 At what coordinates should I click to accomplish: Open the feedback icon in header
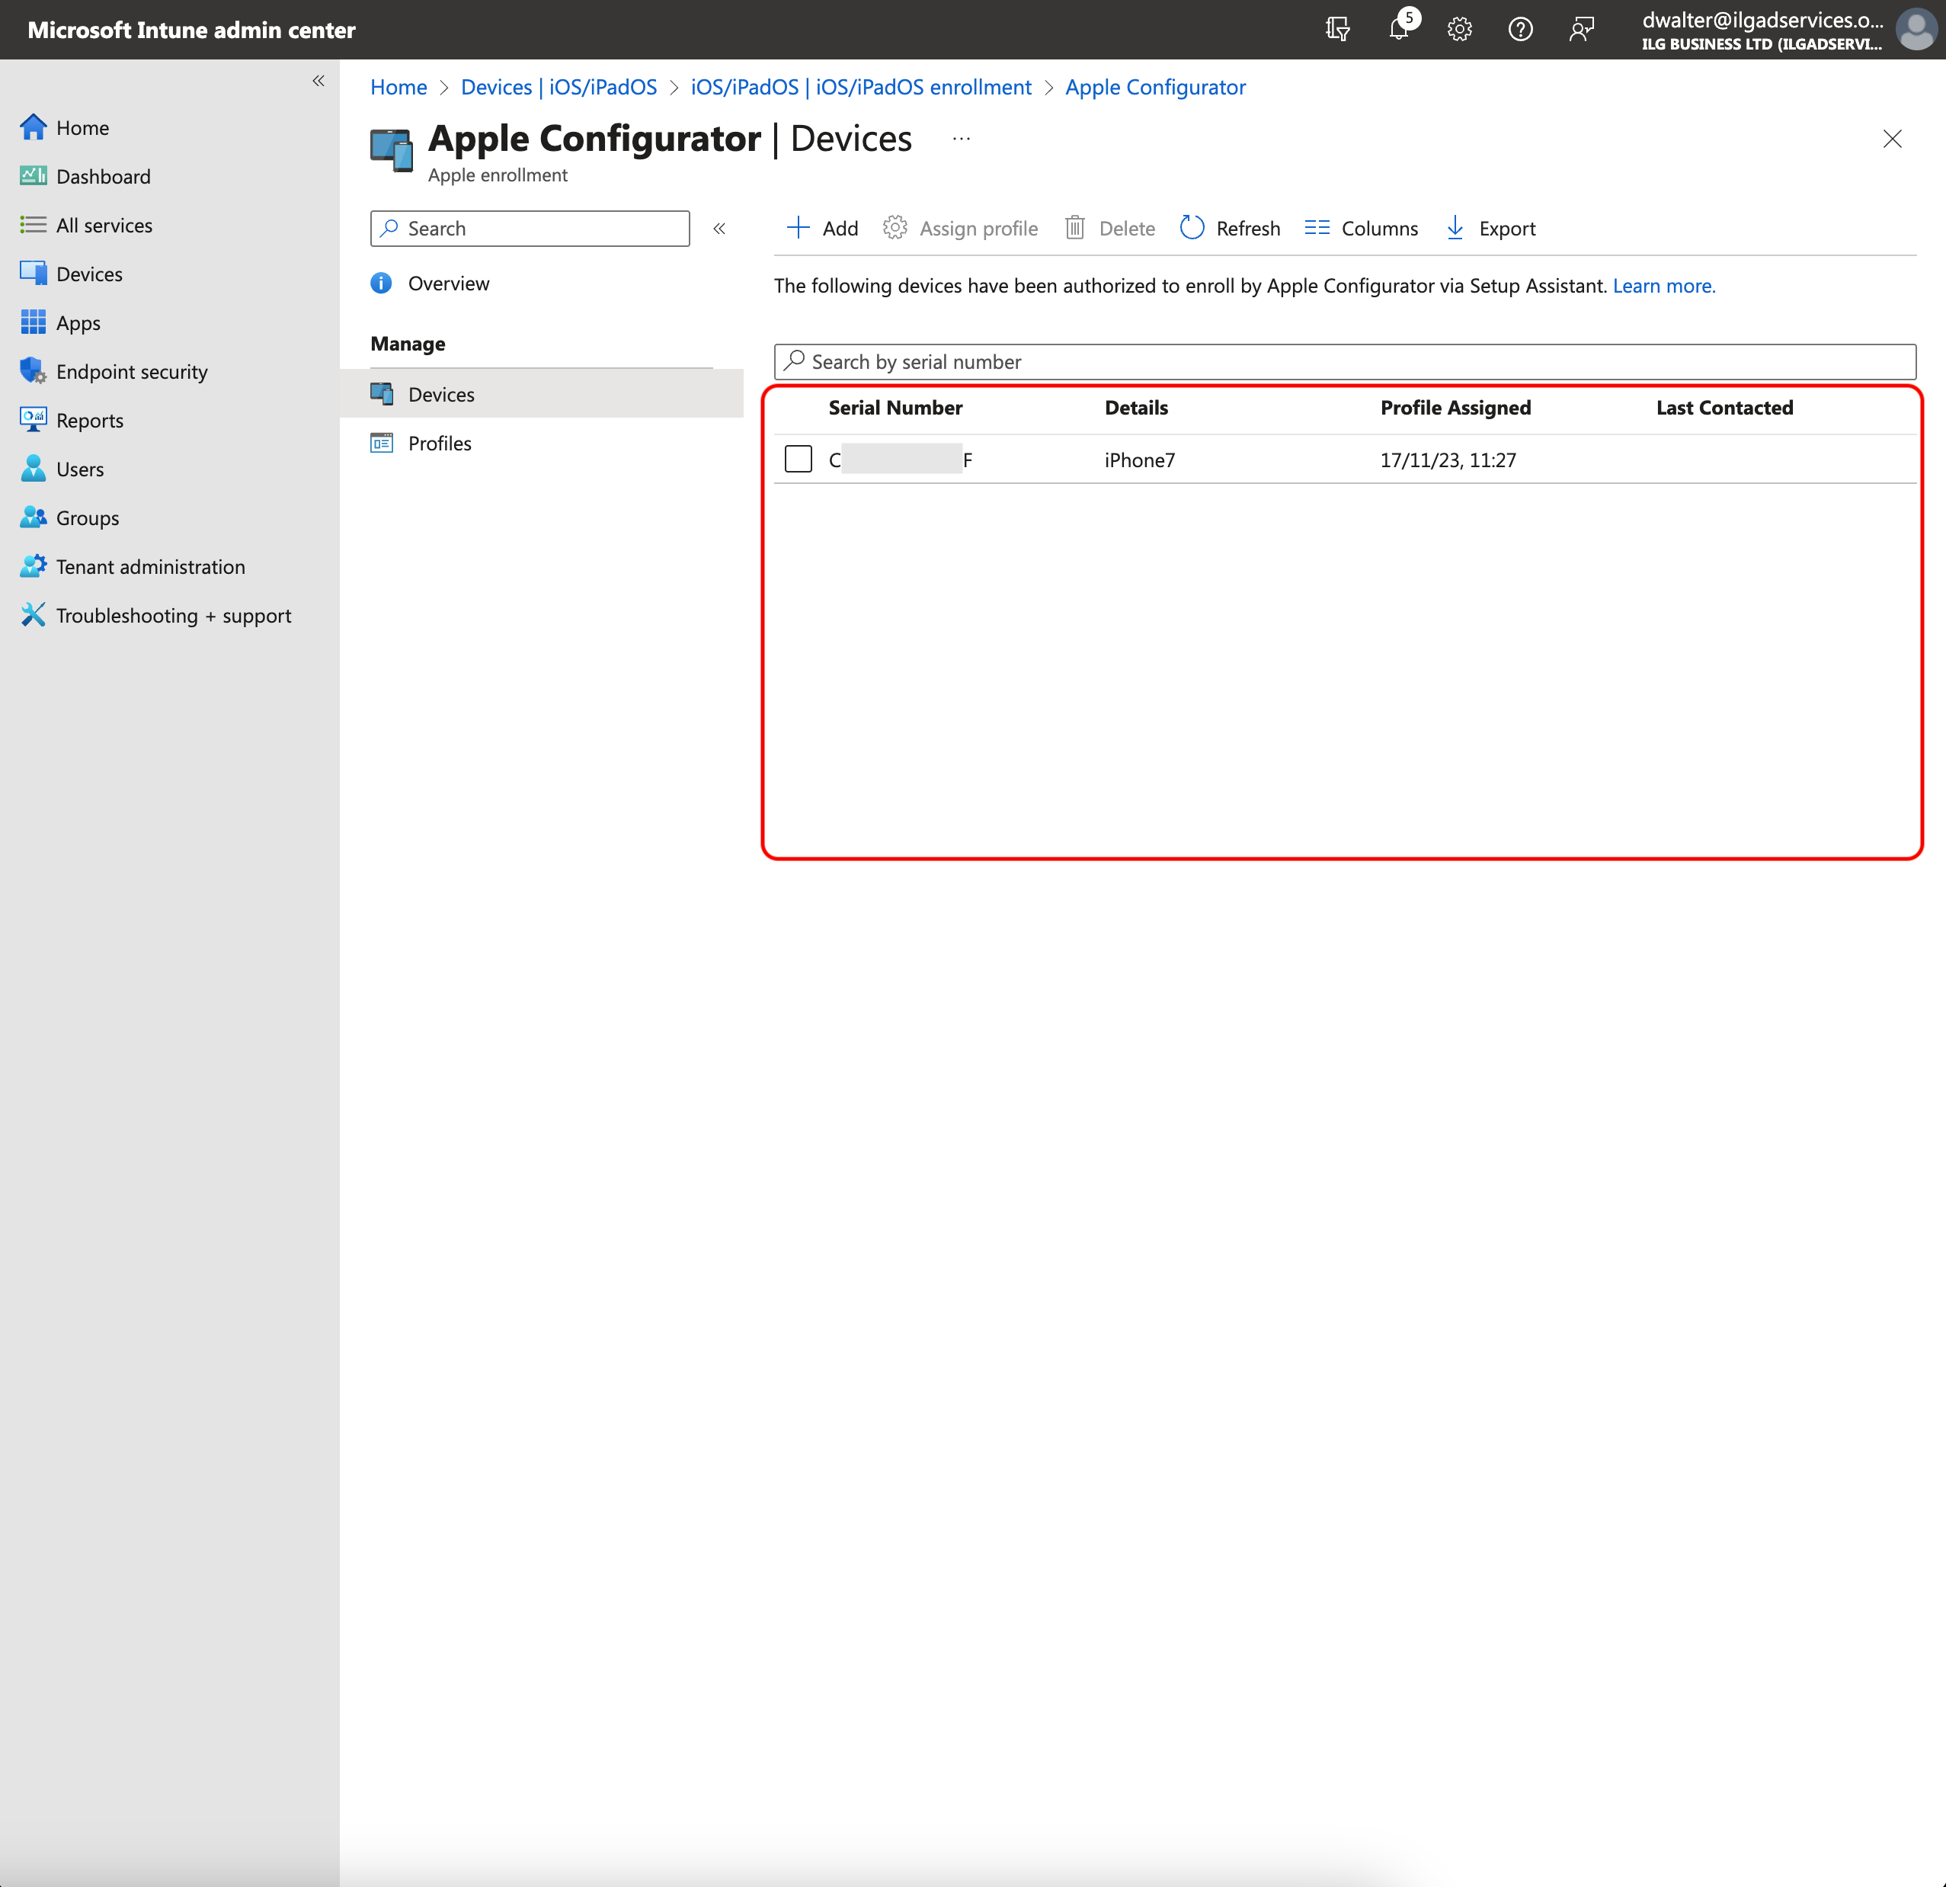pyautogui.click(x=1580, y=29)
